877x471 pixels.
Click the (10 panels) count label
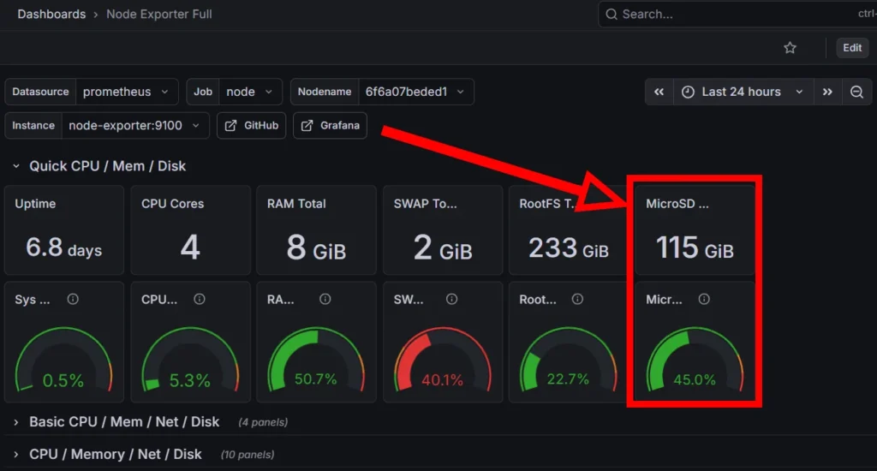(x=248, y=455)
